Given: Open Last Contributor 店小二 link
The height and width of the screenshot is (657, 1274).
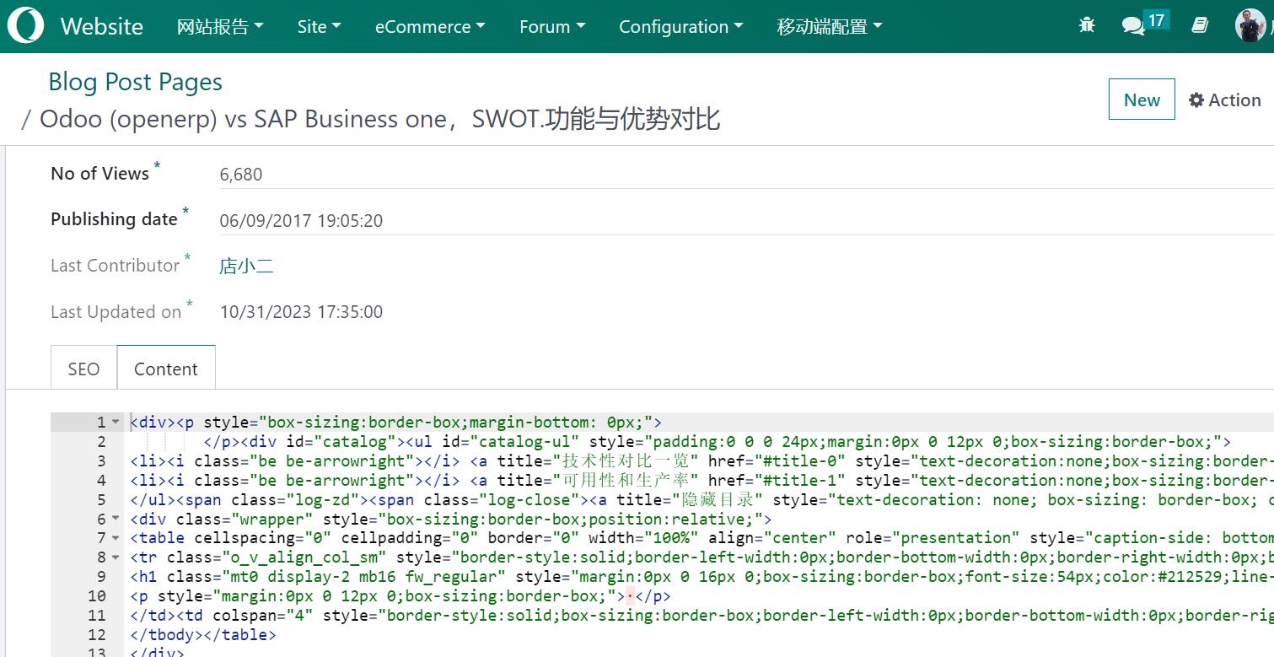Looking at the screenshot, I should pyautogui.click(x=246, y=266).
